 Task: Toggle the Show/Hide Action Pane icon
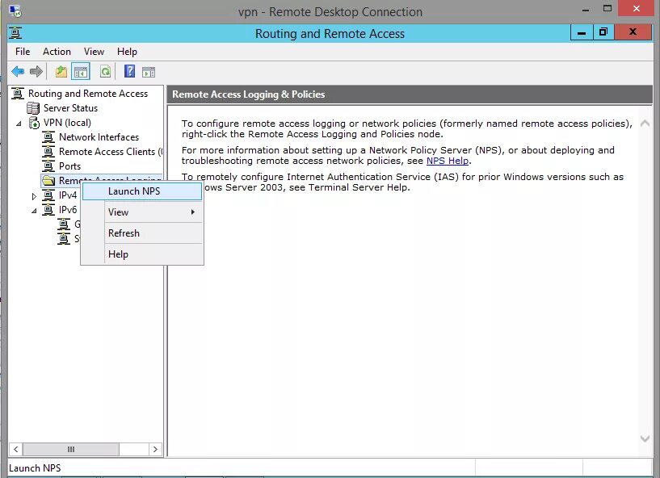pyautogui.click(x=149, y=73)
